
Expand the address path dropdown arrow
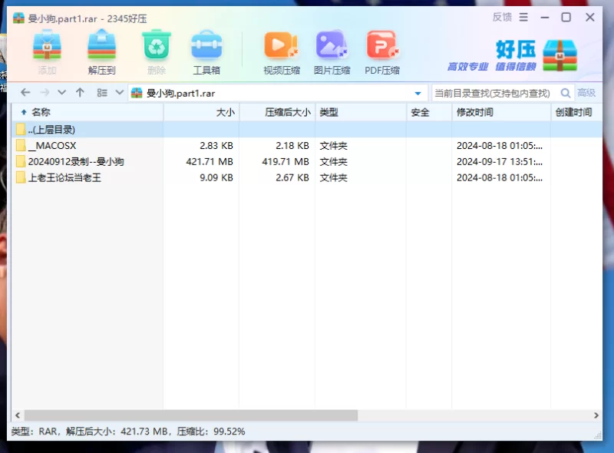(418, 93)
